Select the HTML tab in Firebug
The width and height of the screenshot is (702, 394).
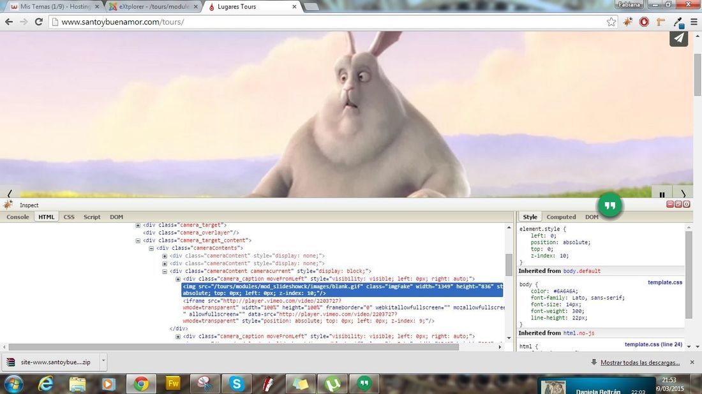click(46, 217)
